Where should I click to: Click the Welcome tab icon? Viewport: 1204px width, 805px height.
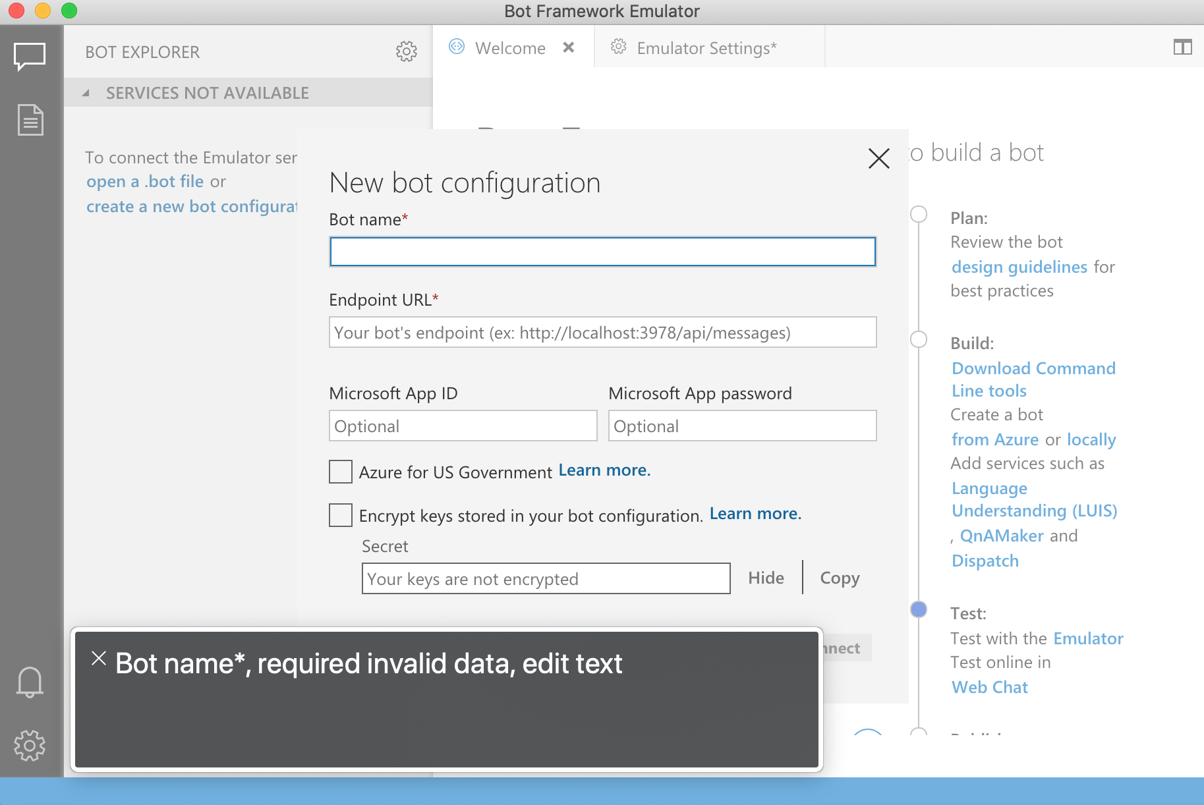coord(457,46)
